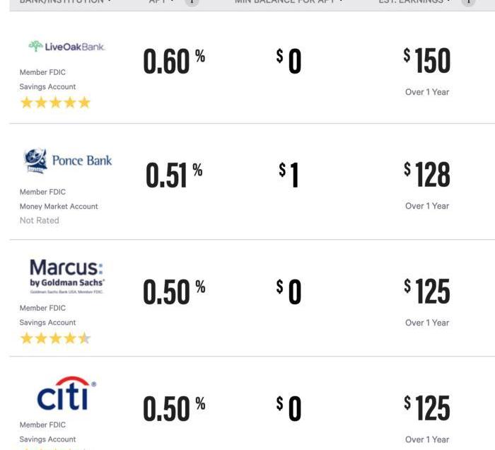Viewport: 495px width, 450px height.
Task: Click Ponce Bank's 0.51% APY value
Action: 174,175
